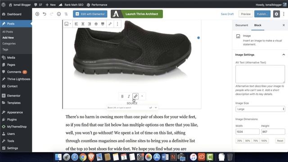Expand link settings chevron
288x162 pixels.
click(156, 108)
